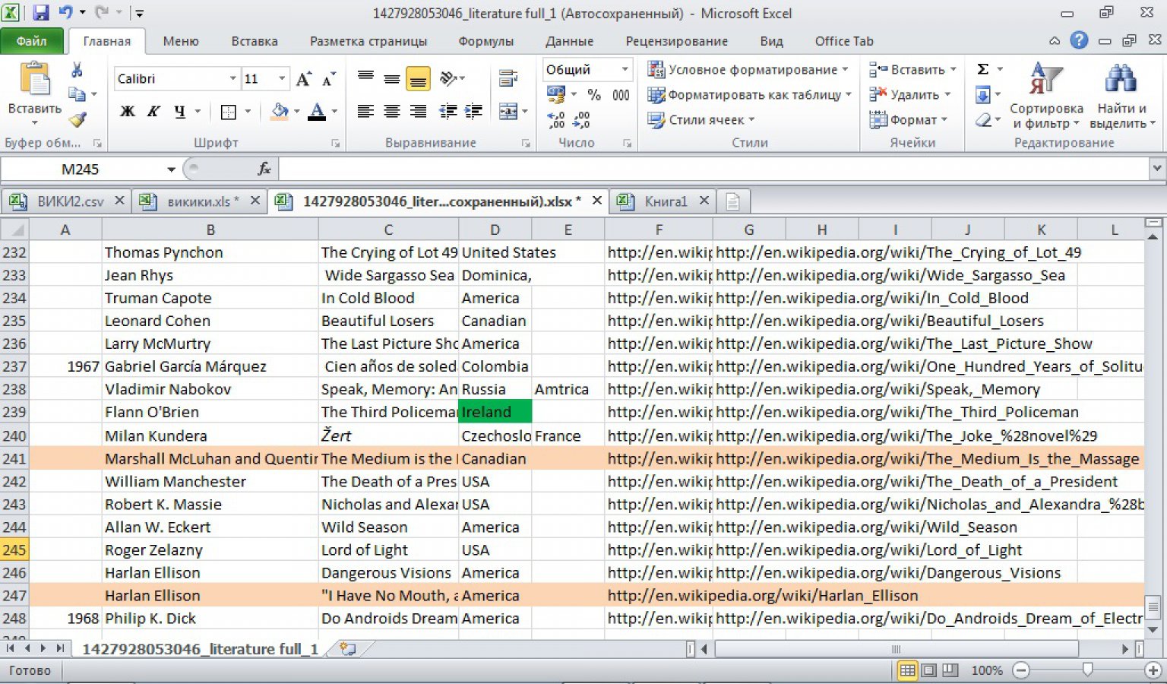Click the large Вставить paste icon

[x=34, y=79]
